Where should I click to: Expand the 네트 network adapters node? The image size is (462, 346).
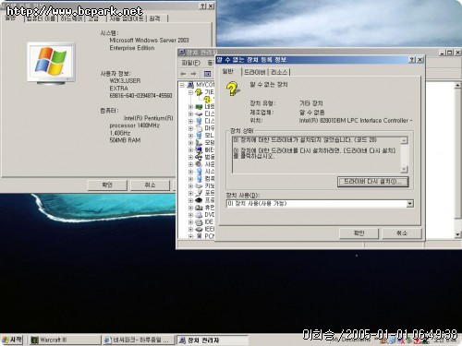[x=190, y=107]
